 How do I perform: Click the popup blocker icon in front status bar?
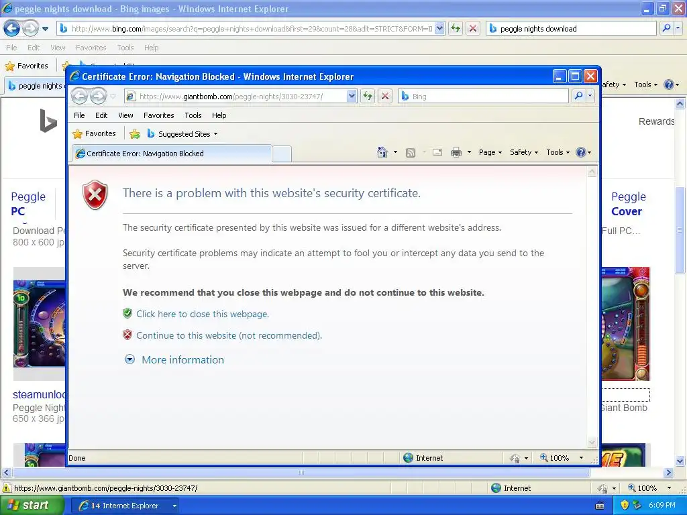click(515, 458)
